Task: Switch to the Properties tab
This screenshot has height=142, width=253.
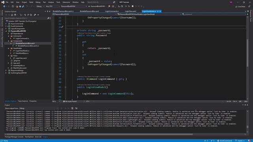Action: click(33, 101)
